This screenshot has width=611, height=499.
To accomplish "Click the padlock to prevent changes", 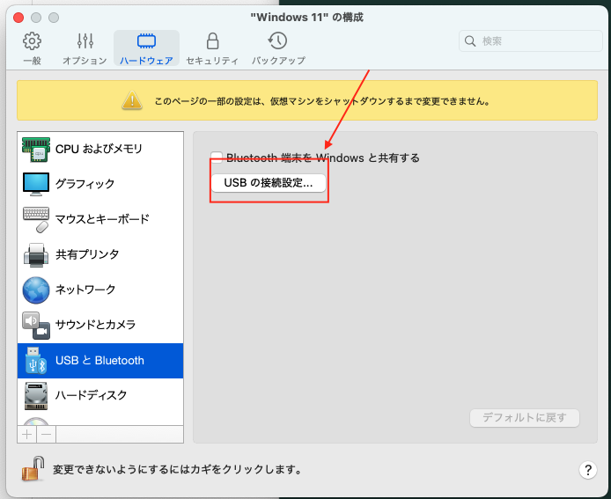I will coord(33,468).
